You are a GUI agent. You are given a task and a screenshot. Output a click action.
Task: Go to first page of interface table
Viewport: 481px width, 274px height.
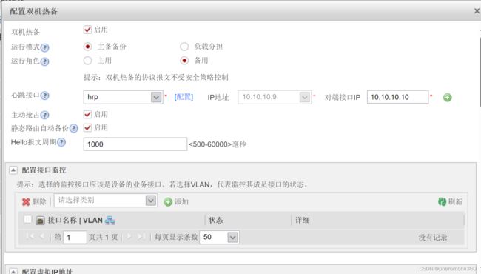tap(30, 236)
